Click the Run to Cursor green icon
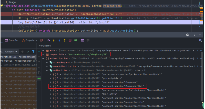205x109 pixels. (x=75, y=40)
